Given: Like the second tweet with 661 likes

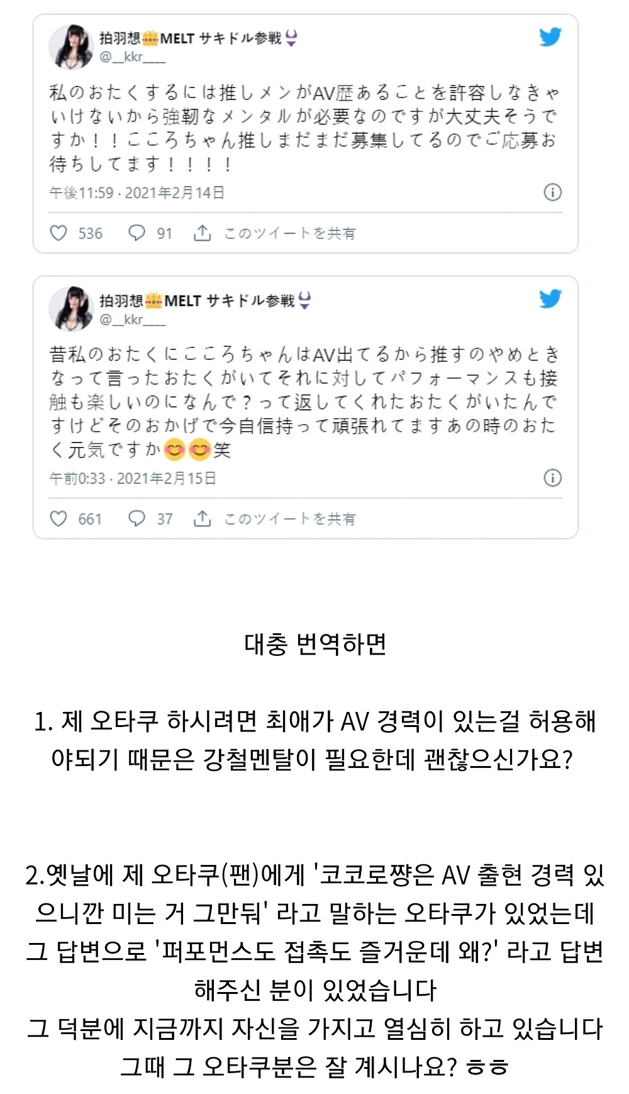Looking at the screenshot, I should pos(58,519).
